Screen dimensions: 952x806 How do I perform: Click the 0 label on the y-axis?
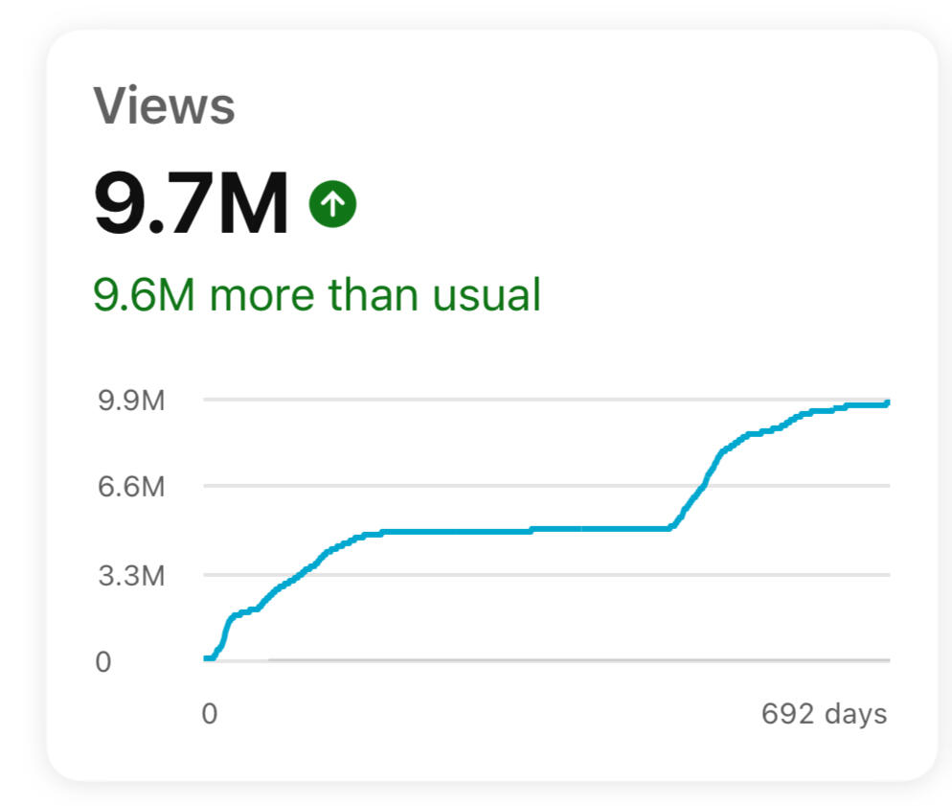(x=102, y=662)
